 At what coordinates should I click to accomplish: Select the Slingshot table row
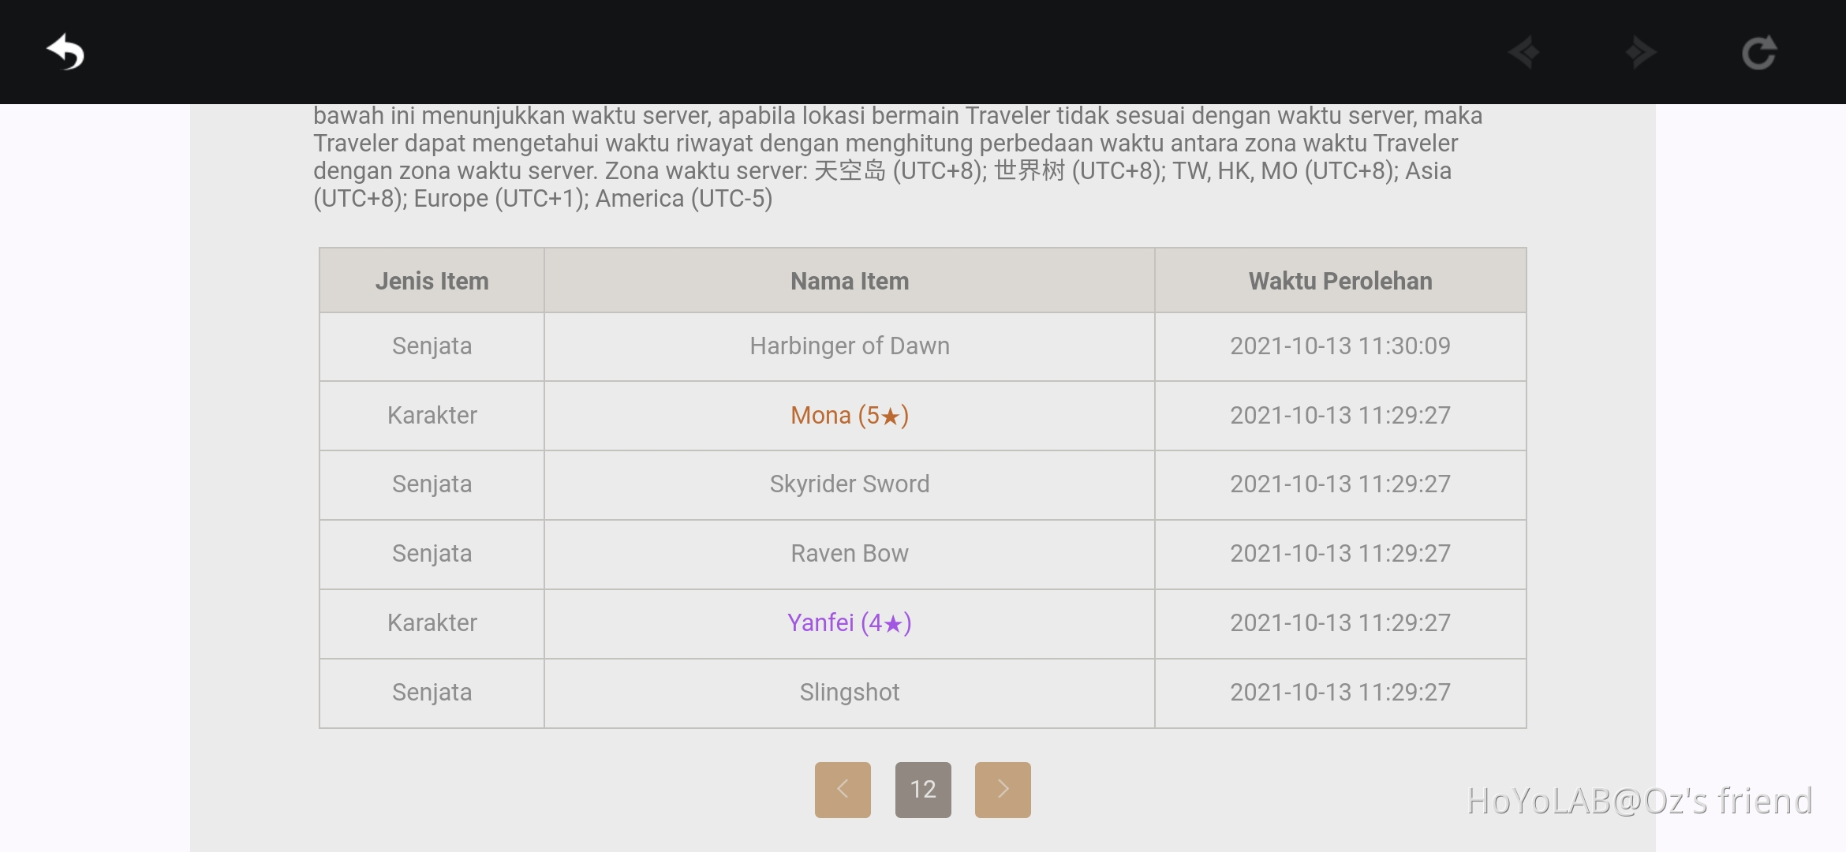(849, 692)
